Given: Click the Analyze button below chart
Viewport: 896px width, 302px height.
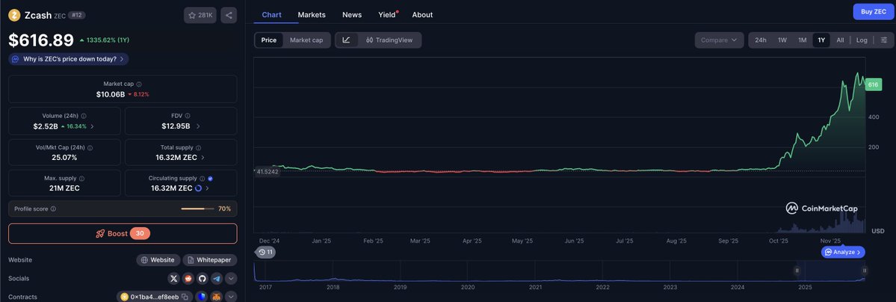Looking at the screenshot, I should 844,252.
